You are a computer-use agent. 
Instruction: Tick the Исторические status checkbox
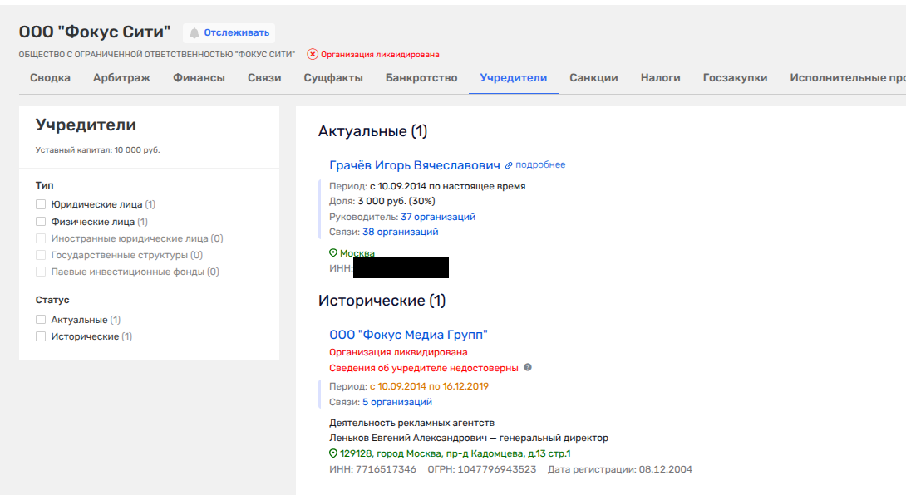point(41,336)
